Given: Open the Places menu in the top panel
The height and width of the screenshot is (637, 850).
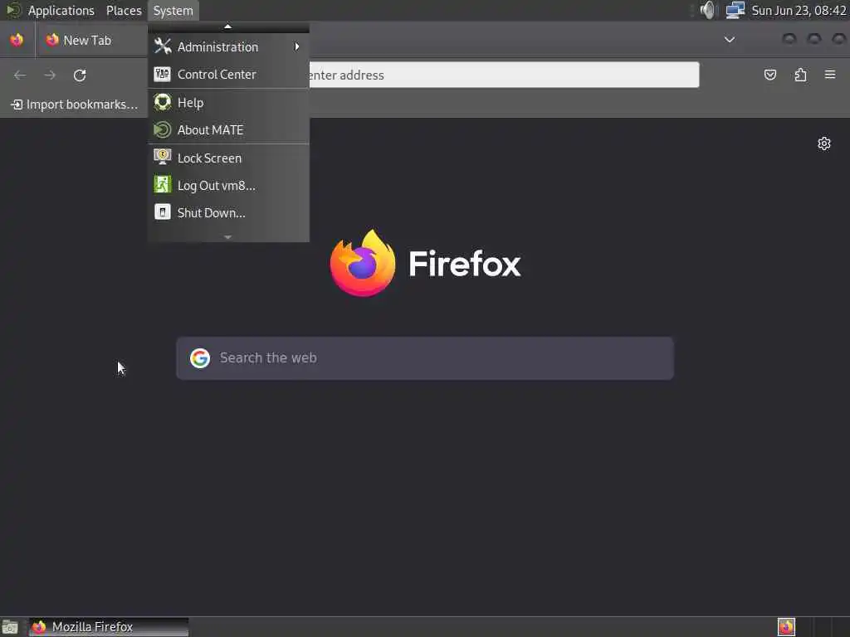Looking at the screenshot, I should [x=124, y=10].
